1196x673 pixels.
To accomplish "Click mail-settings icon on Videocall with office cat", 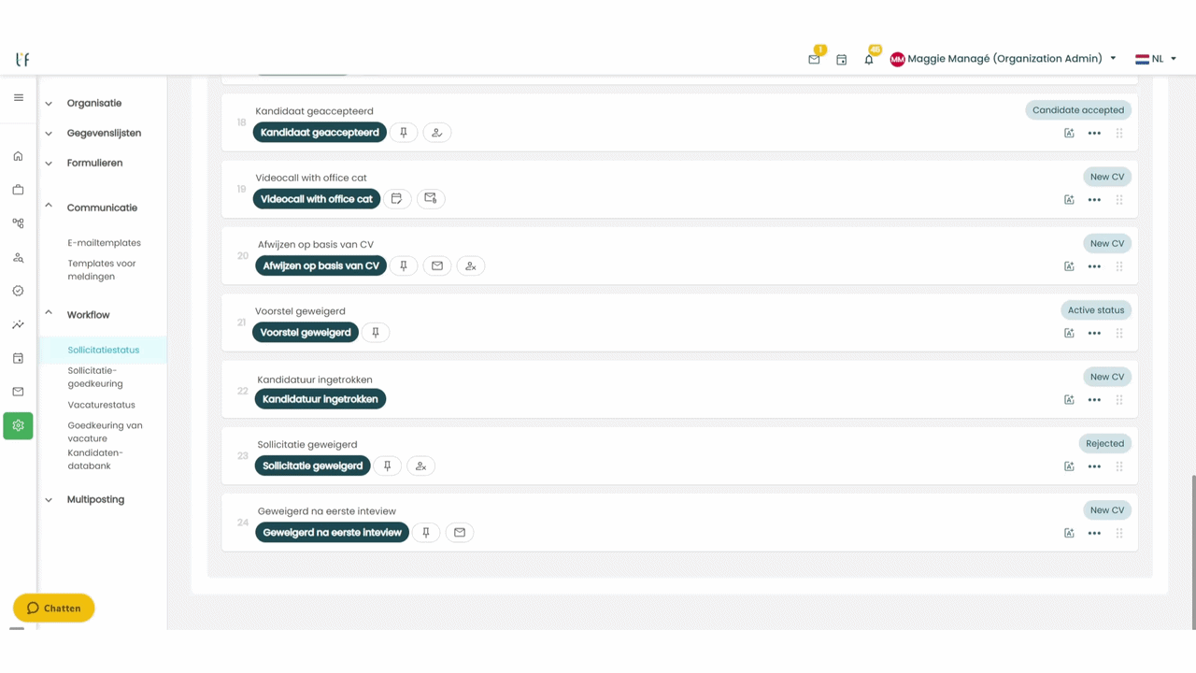I will (431, 199).
